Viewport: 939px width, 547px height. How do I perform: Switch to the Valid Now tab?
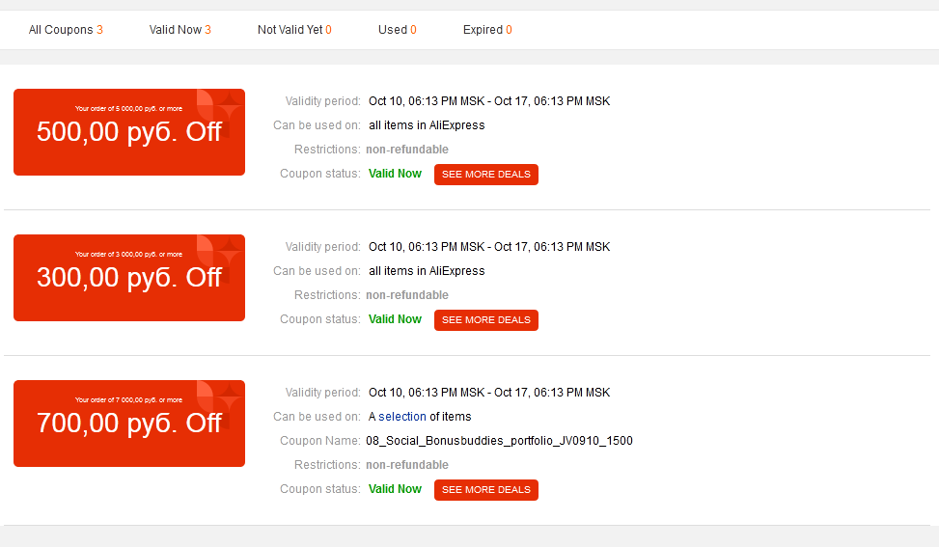click(x=180, y=30)
